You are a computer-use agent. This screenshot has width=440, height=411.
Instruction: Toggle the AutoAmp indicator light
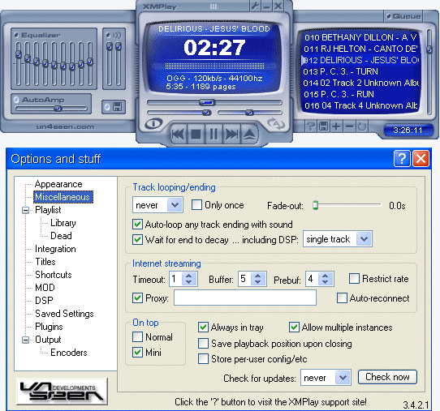click(16, 100)
